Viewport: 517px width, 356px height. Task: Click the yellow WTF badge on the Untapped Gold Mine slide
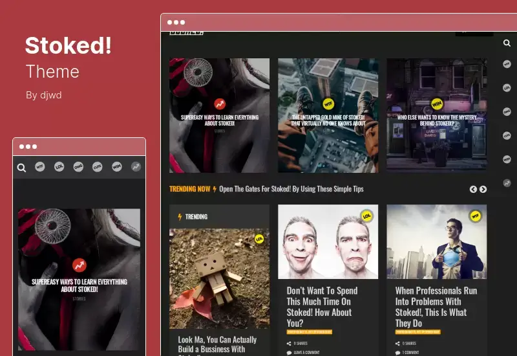(x=328, y=104)
